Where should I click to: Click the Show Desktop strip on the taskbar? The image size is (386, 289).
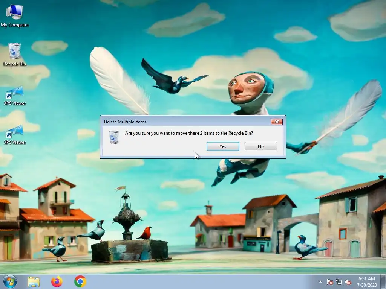click(x=383, y=281)
